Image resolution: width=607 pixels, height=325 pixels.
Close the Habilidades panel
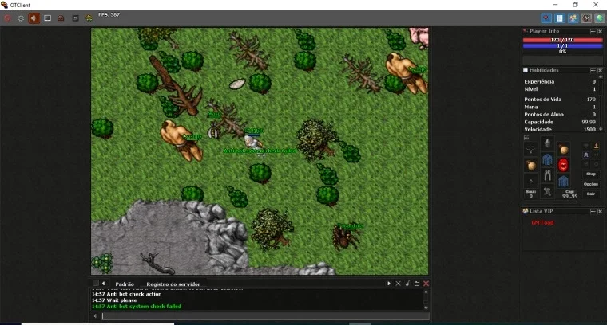pos(600,70)
